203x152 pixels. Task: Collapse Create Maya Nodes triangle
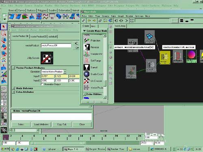click(84, 31)
